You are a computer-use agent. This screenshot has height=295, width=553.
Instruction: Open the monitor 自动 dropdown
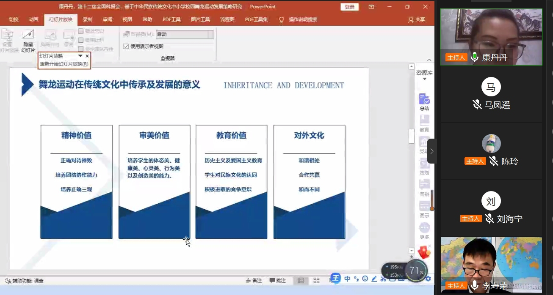tap(210, 35)
